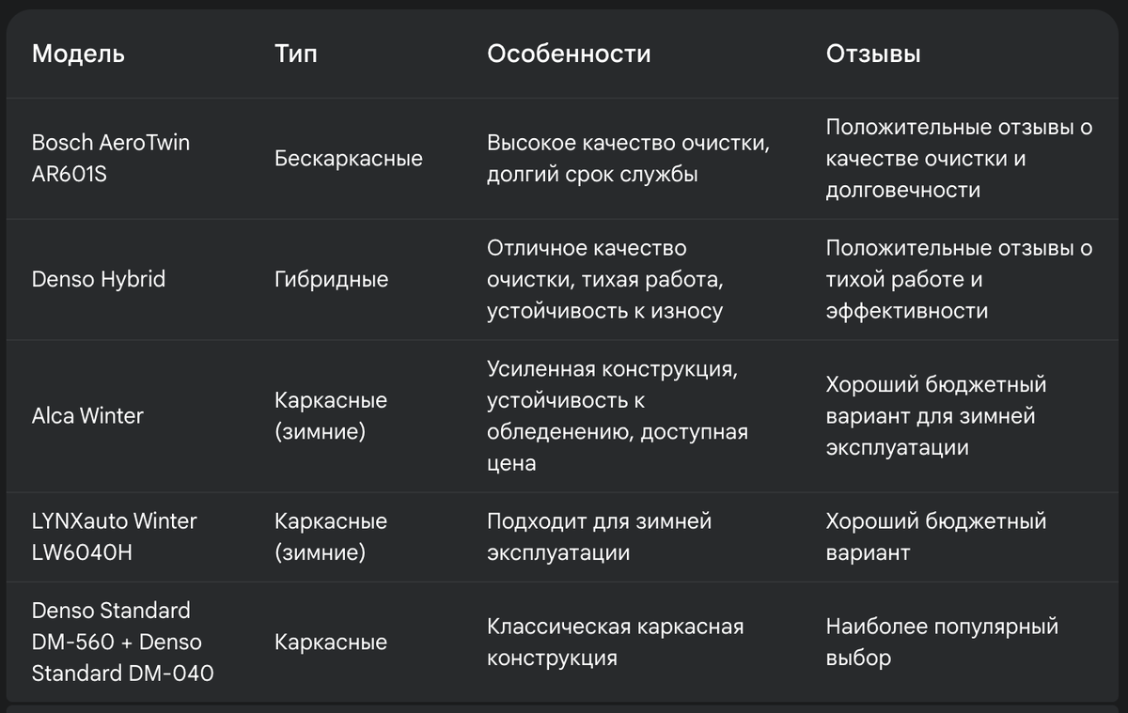The height and width of the screenshot is (713, 1128).
Task: Click the review about тихой работе и эффективности
Action: click(959, 280)
